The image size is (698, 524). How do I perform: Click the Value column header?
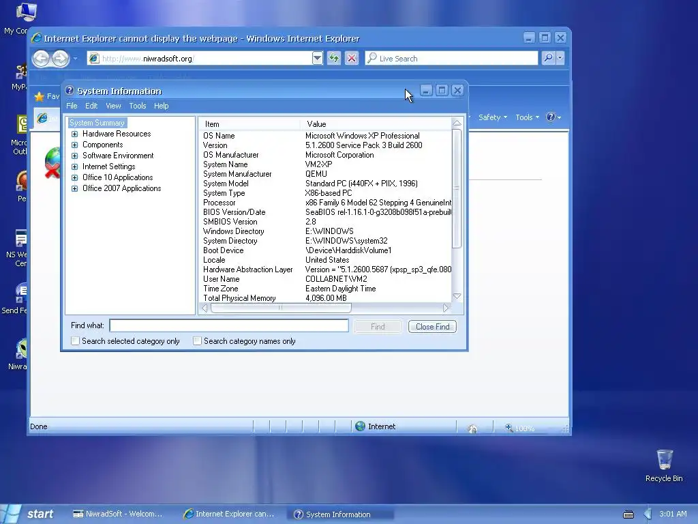coord(376,124)
